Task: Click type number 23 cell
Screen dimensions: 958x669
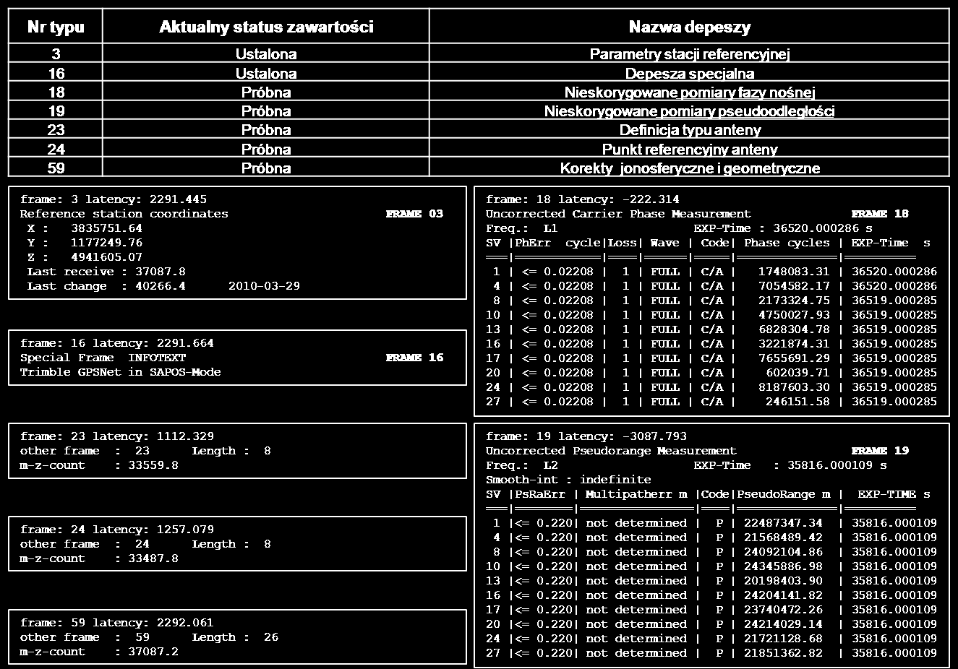Action: (56, 130)
